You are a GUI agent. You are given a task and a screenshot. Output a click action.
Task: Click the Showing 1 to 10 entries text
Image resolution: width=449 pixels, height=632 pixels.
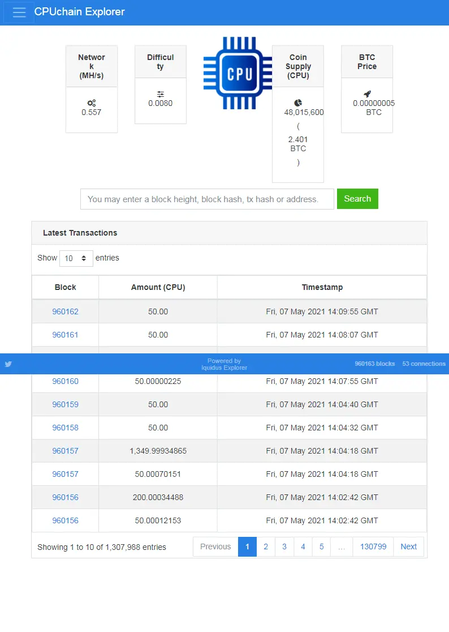click(x=102, y=548)
